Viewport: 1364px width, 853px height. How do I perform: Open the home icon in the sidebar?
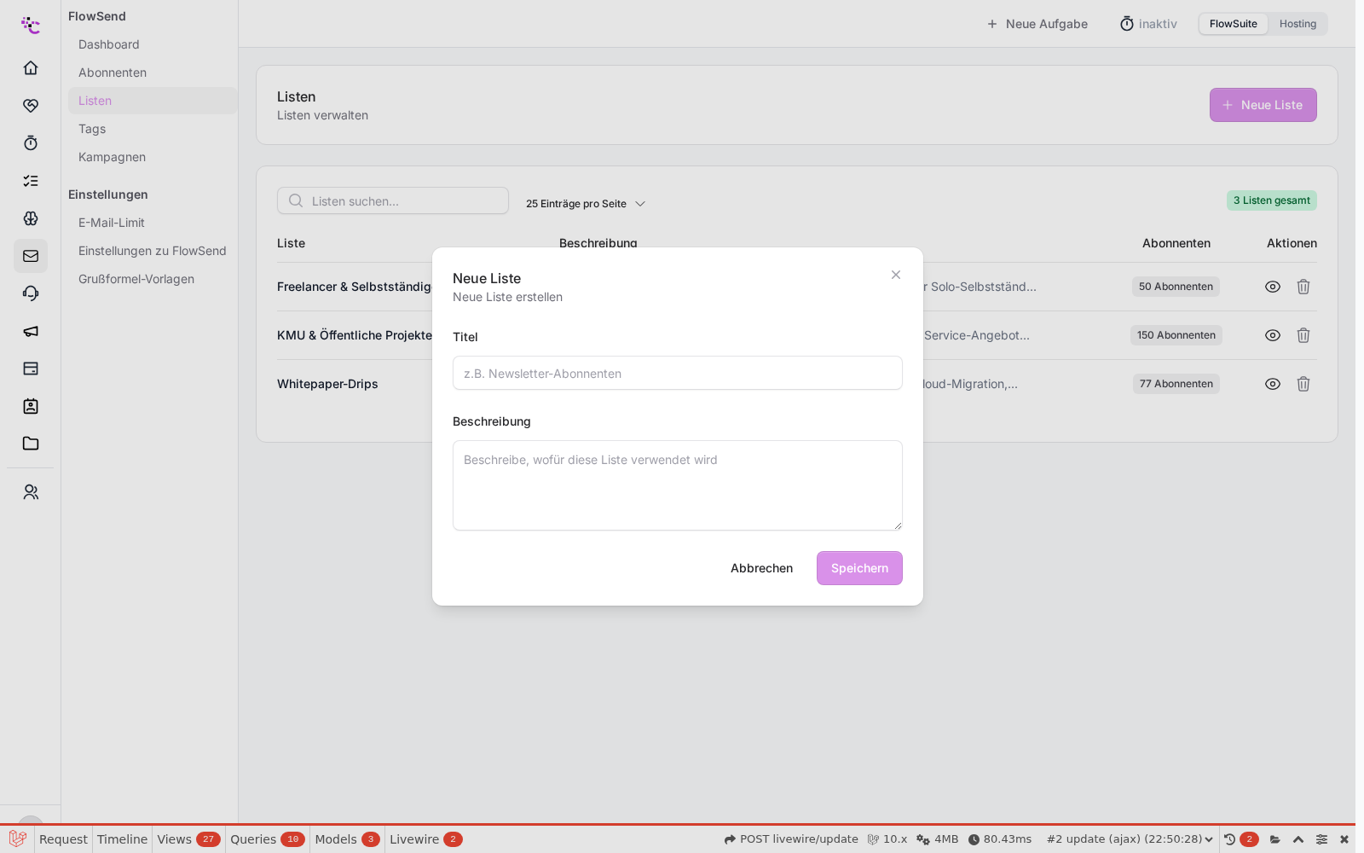pos(31,67)
